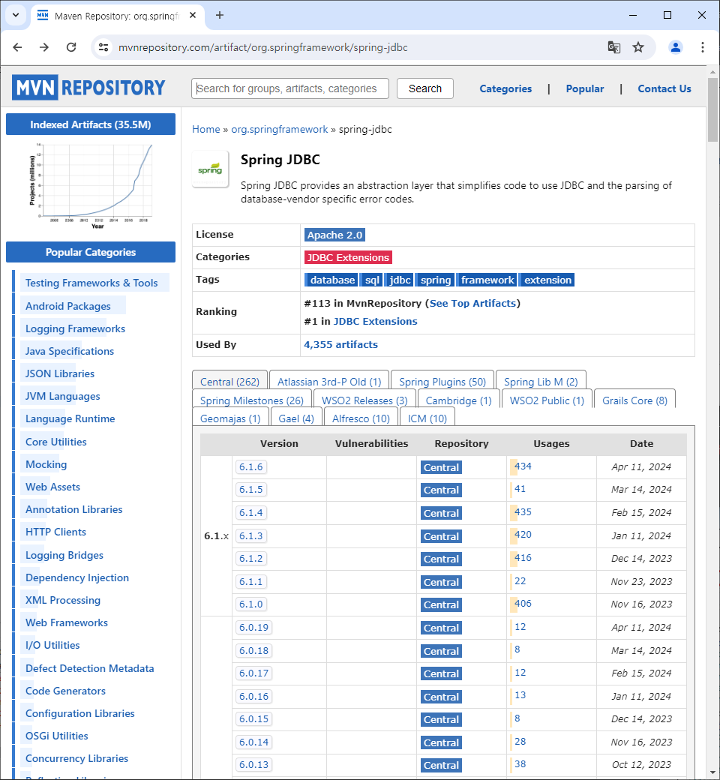Click the Apache 2.0 license badge
This screenshot has width=720, height=780.
[334, 235]
